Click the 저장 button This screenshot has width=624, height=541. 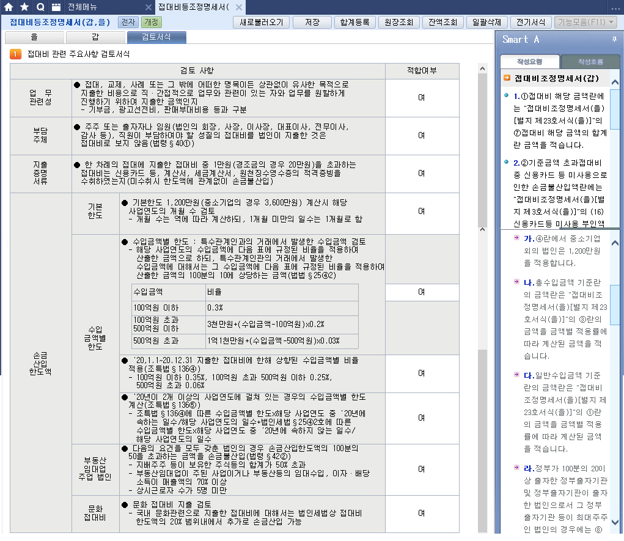(x=312, y=22)
